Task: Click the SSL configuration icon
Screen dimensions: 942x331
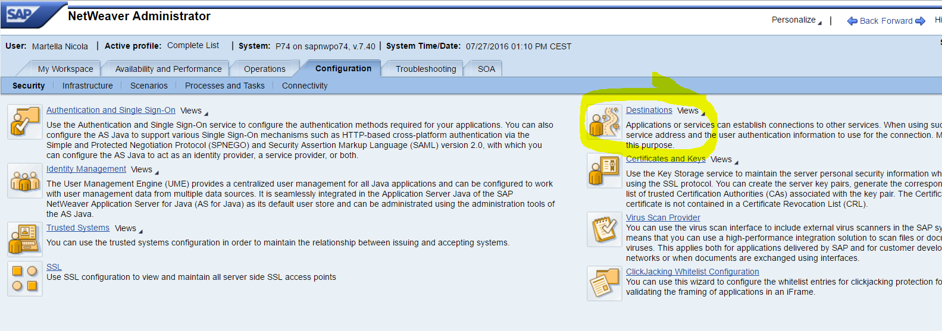Action: (x=25, y=279)
